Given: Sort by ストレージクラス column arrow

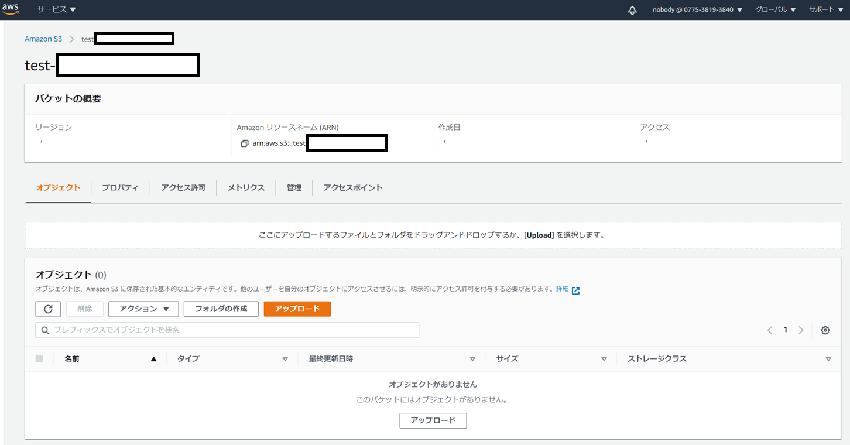Looking at the screenshot, I should tap(828, 360).
